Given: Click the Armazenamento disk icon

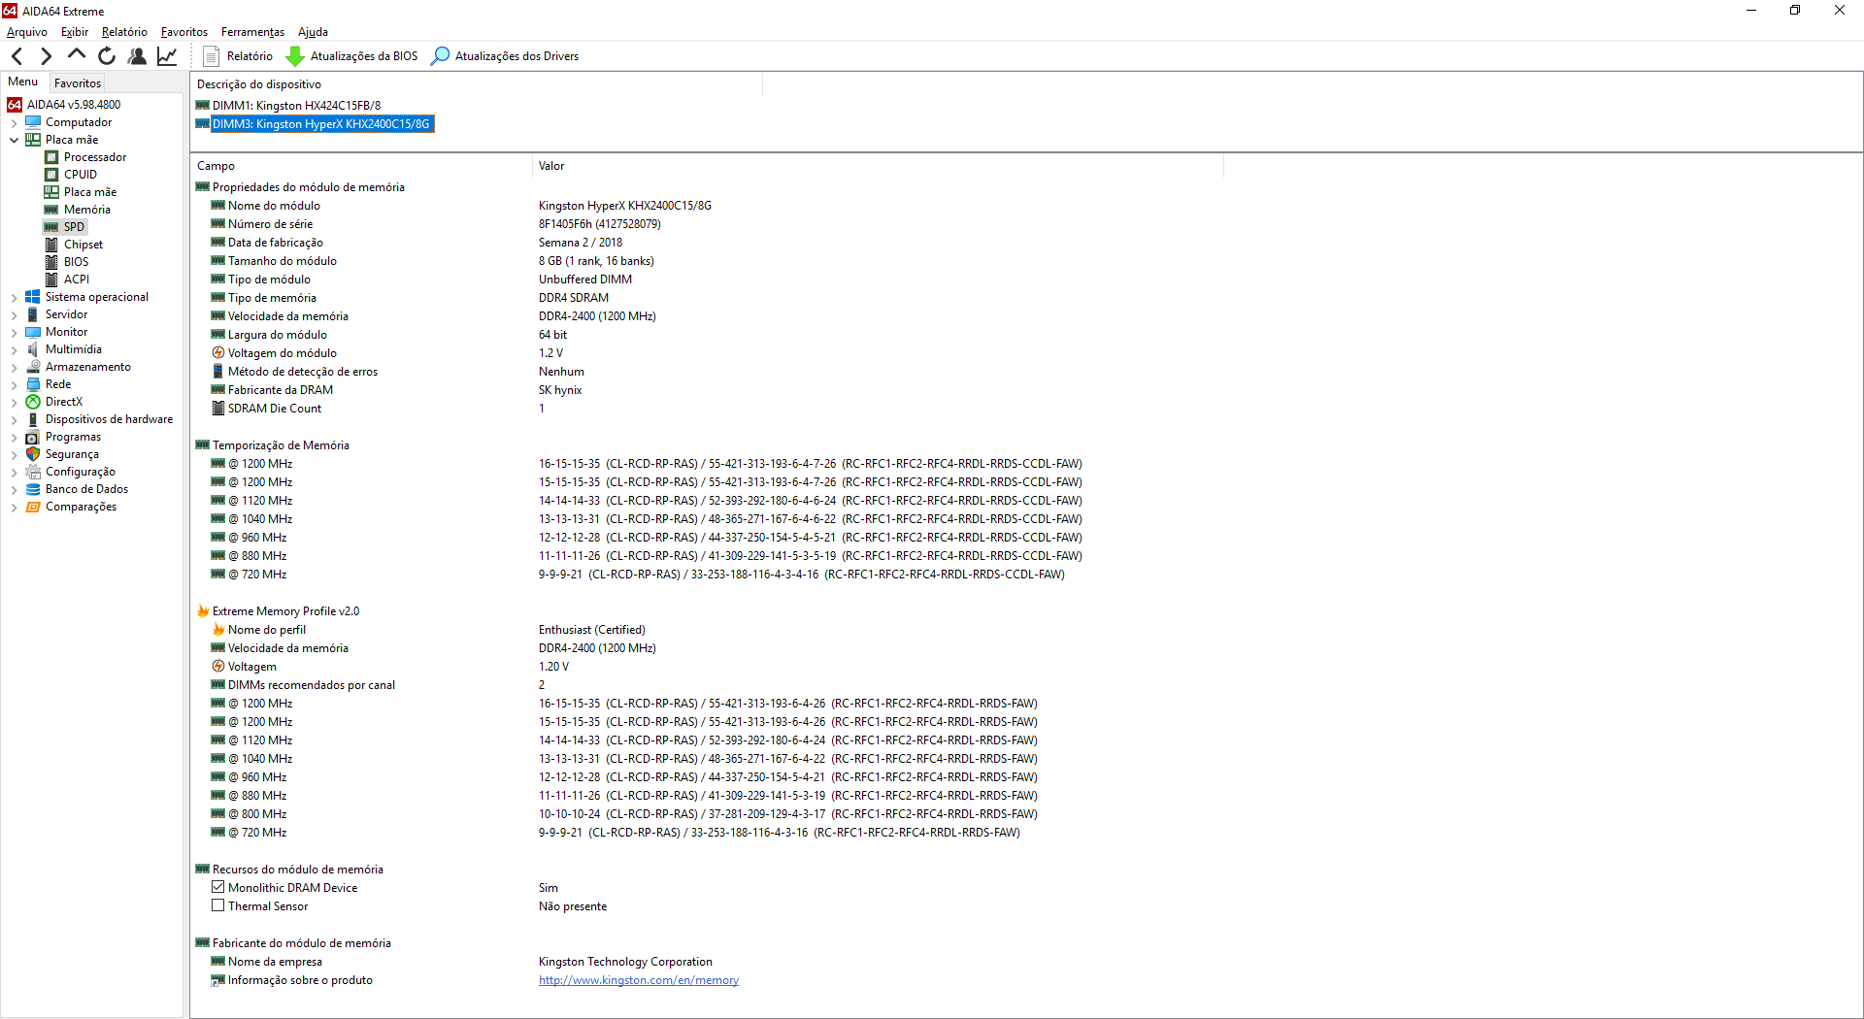Looking at the screenshot, I should click(x=33, y=367).
